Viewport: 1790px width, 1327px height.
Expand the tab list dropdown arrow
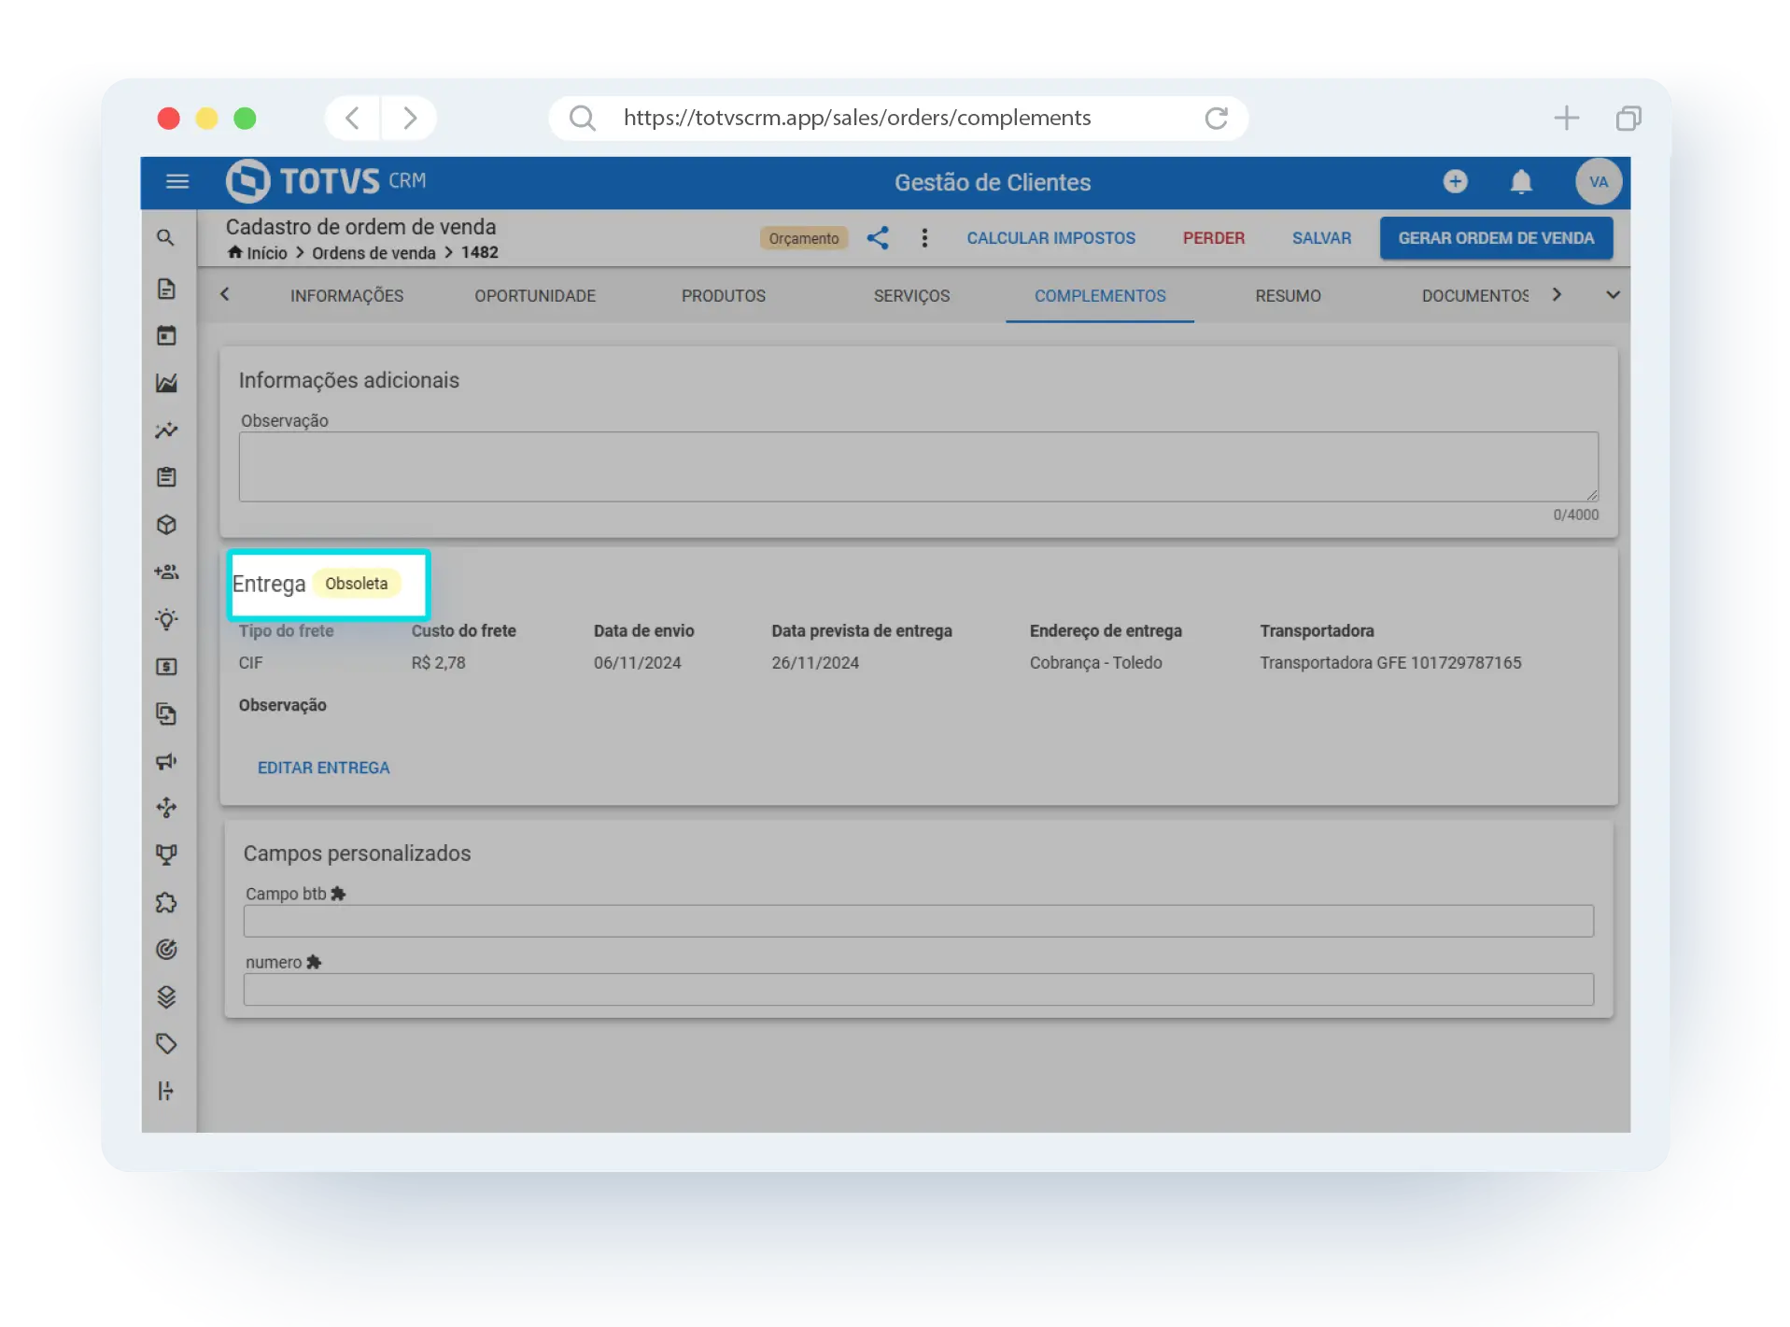(x=1613, y=295)
